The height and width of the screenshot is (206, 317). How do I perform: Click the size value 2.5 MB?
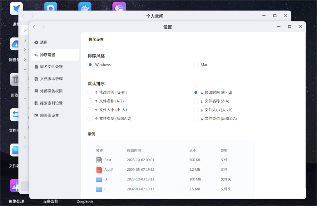pos(195,189)
